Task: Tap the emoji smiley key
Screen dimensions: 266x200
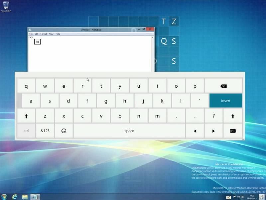Action: 64,131
